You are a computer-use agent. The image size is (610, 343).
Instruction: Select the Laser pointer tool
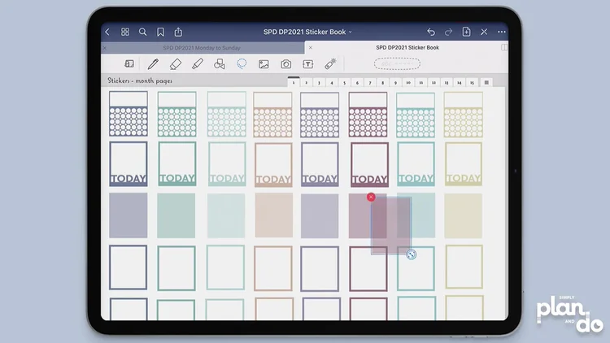[x=330, y=63]
